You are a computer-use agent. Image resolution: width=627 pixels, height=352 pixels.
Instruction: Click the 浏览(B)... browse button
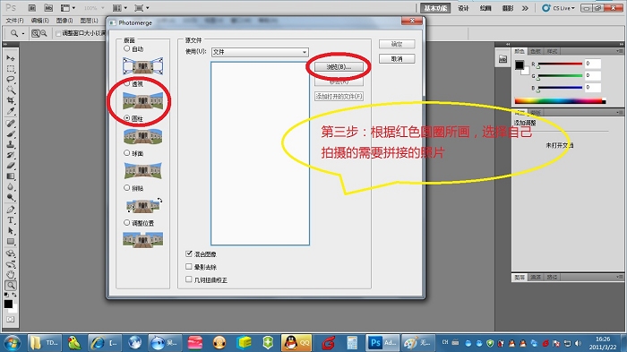[x=339, y=67]
